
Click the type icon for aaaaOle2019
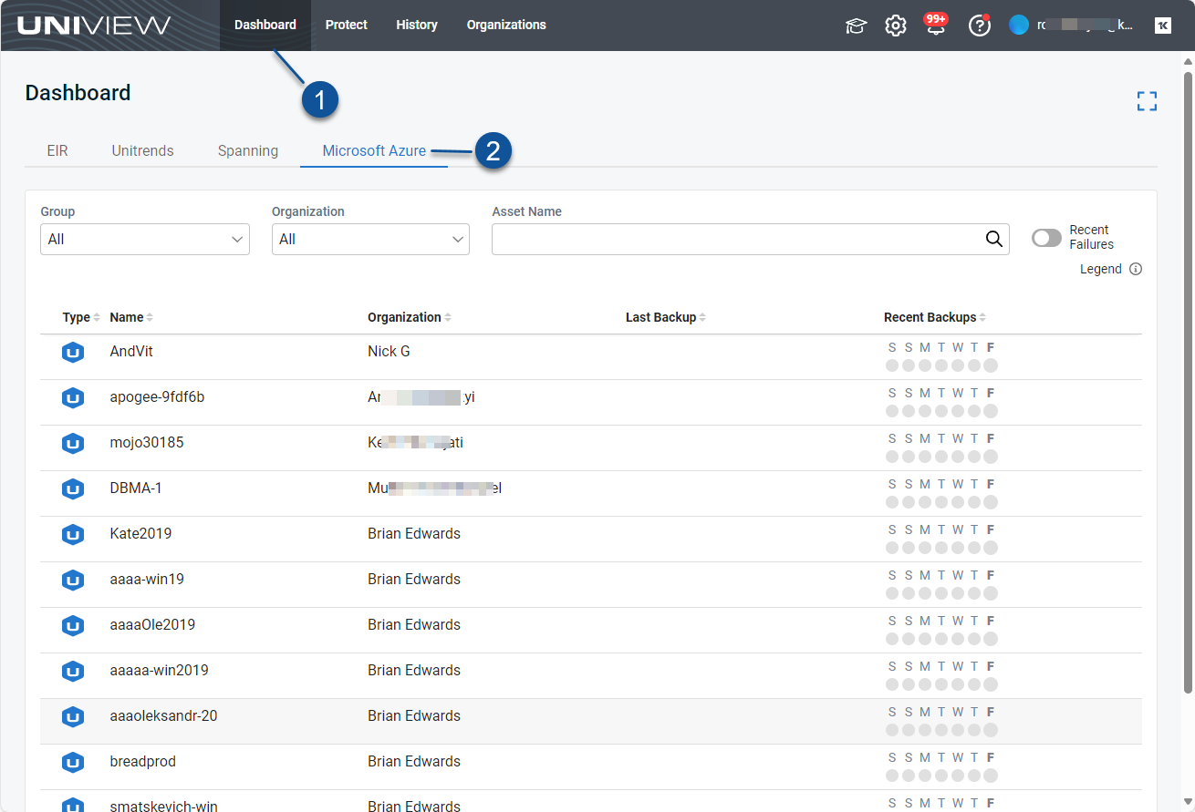tap(73, 625)
